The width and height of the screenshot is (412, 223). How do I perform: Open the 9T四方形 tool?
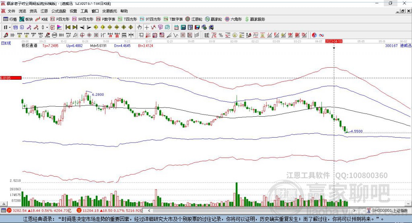150,19
